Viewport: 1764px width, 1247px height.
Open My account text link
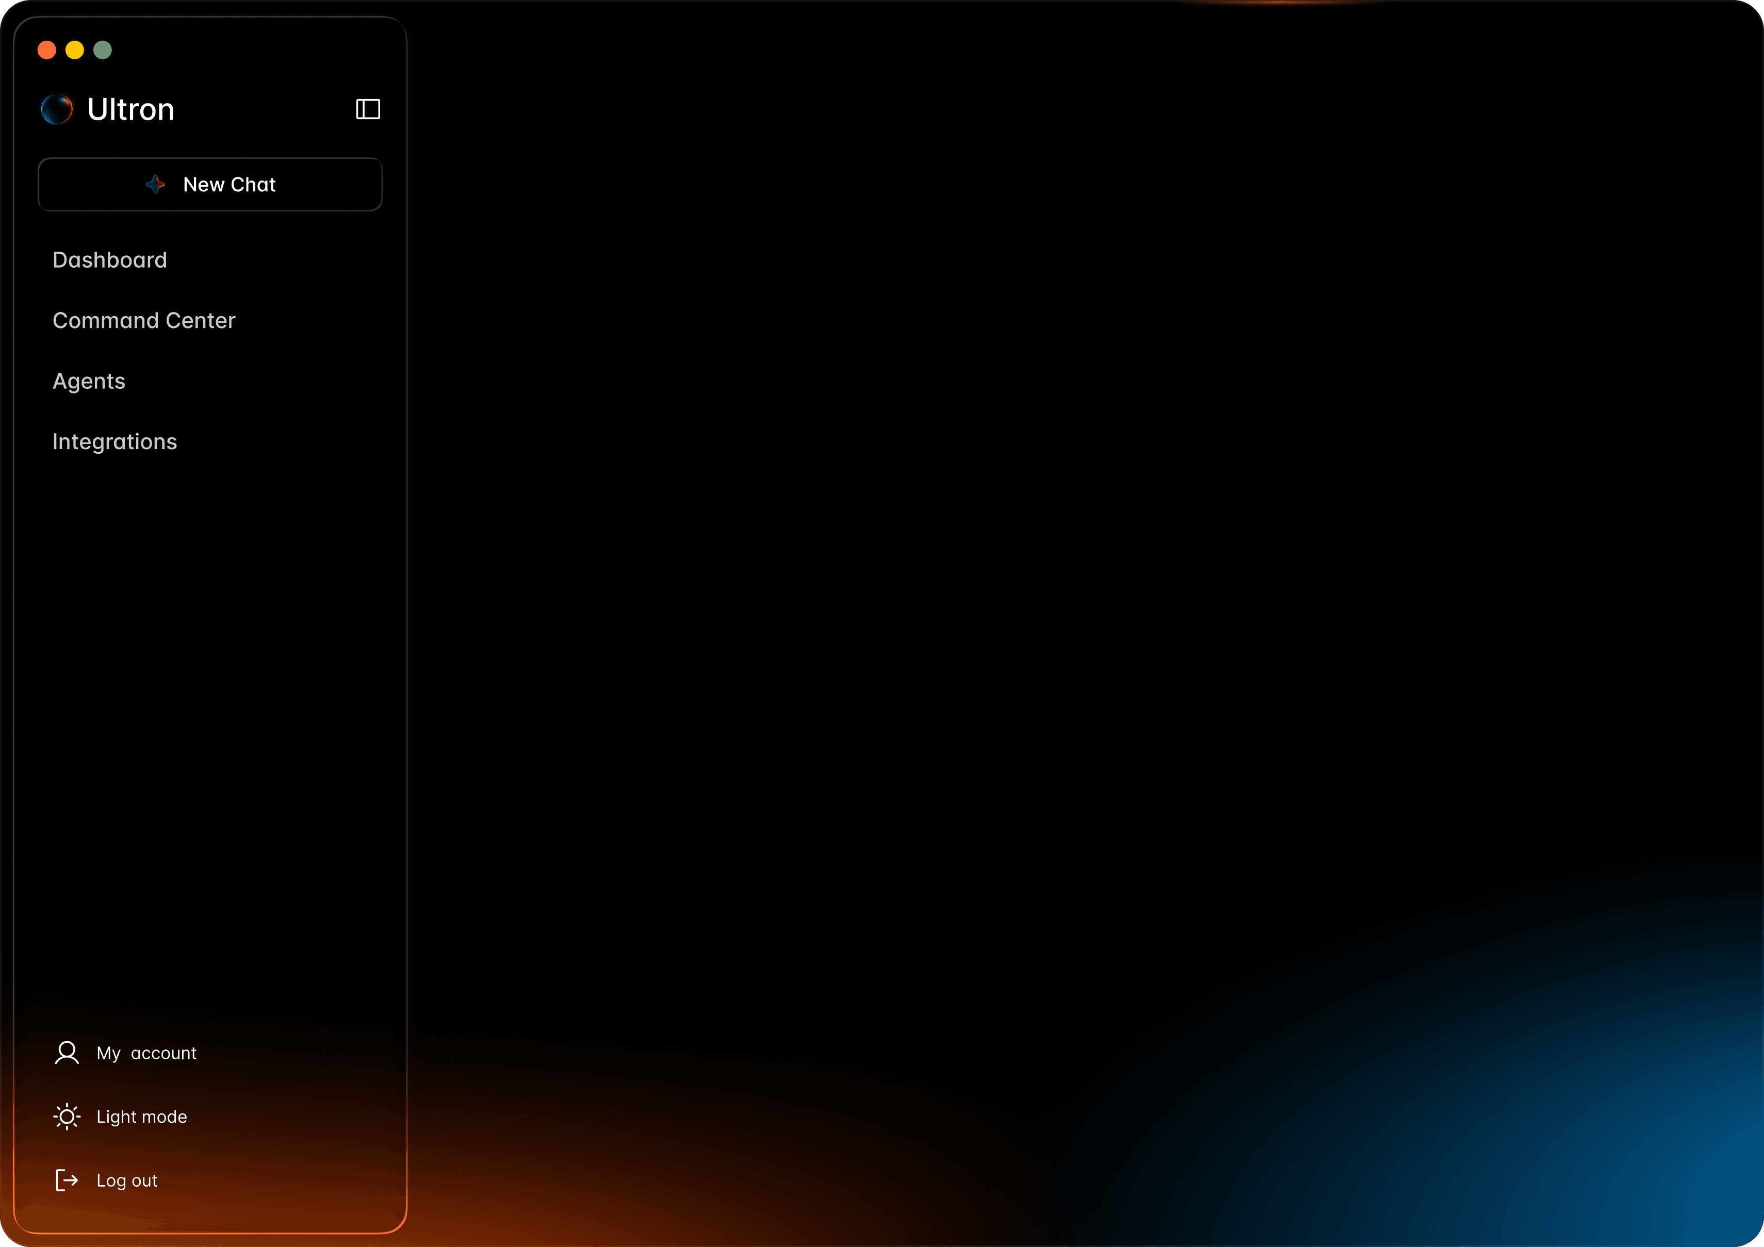point(146,1053)
